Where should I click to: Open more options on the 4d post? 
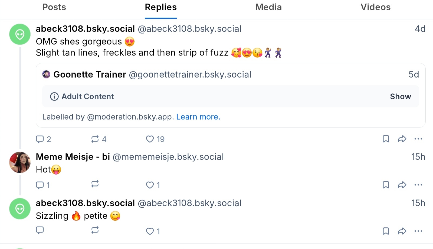coord(418,139)
